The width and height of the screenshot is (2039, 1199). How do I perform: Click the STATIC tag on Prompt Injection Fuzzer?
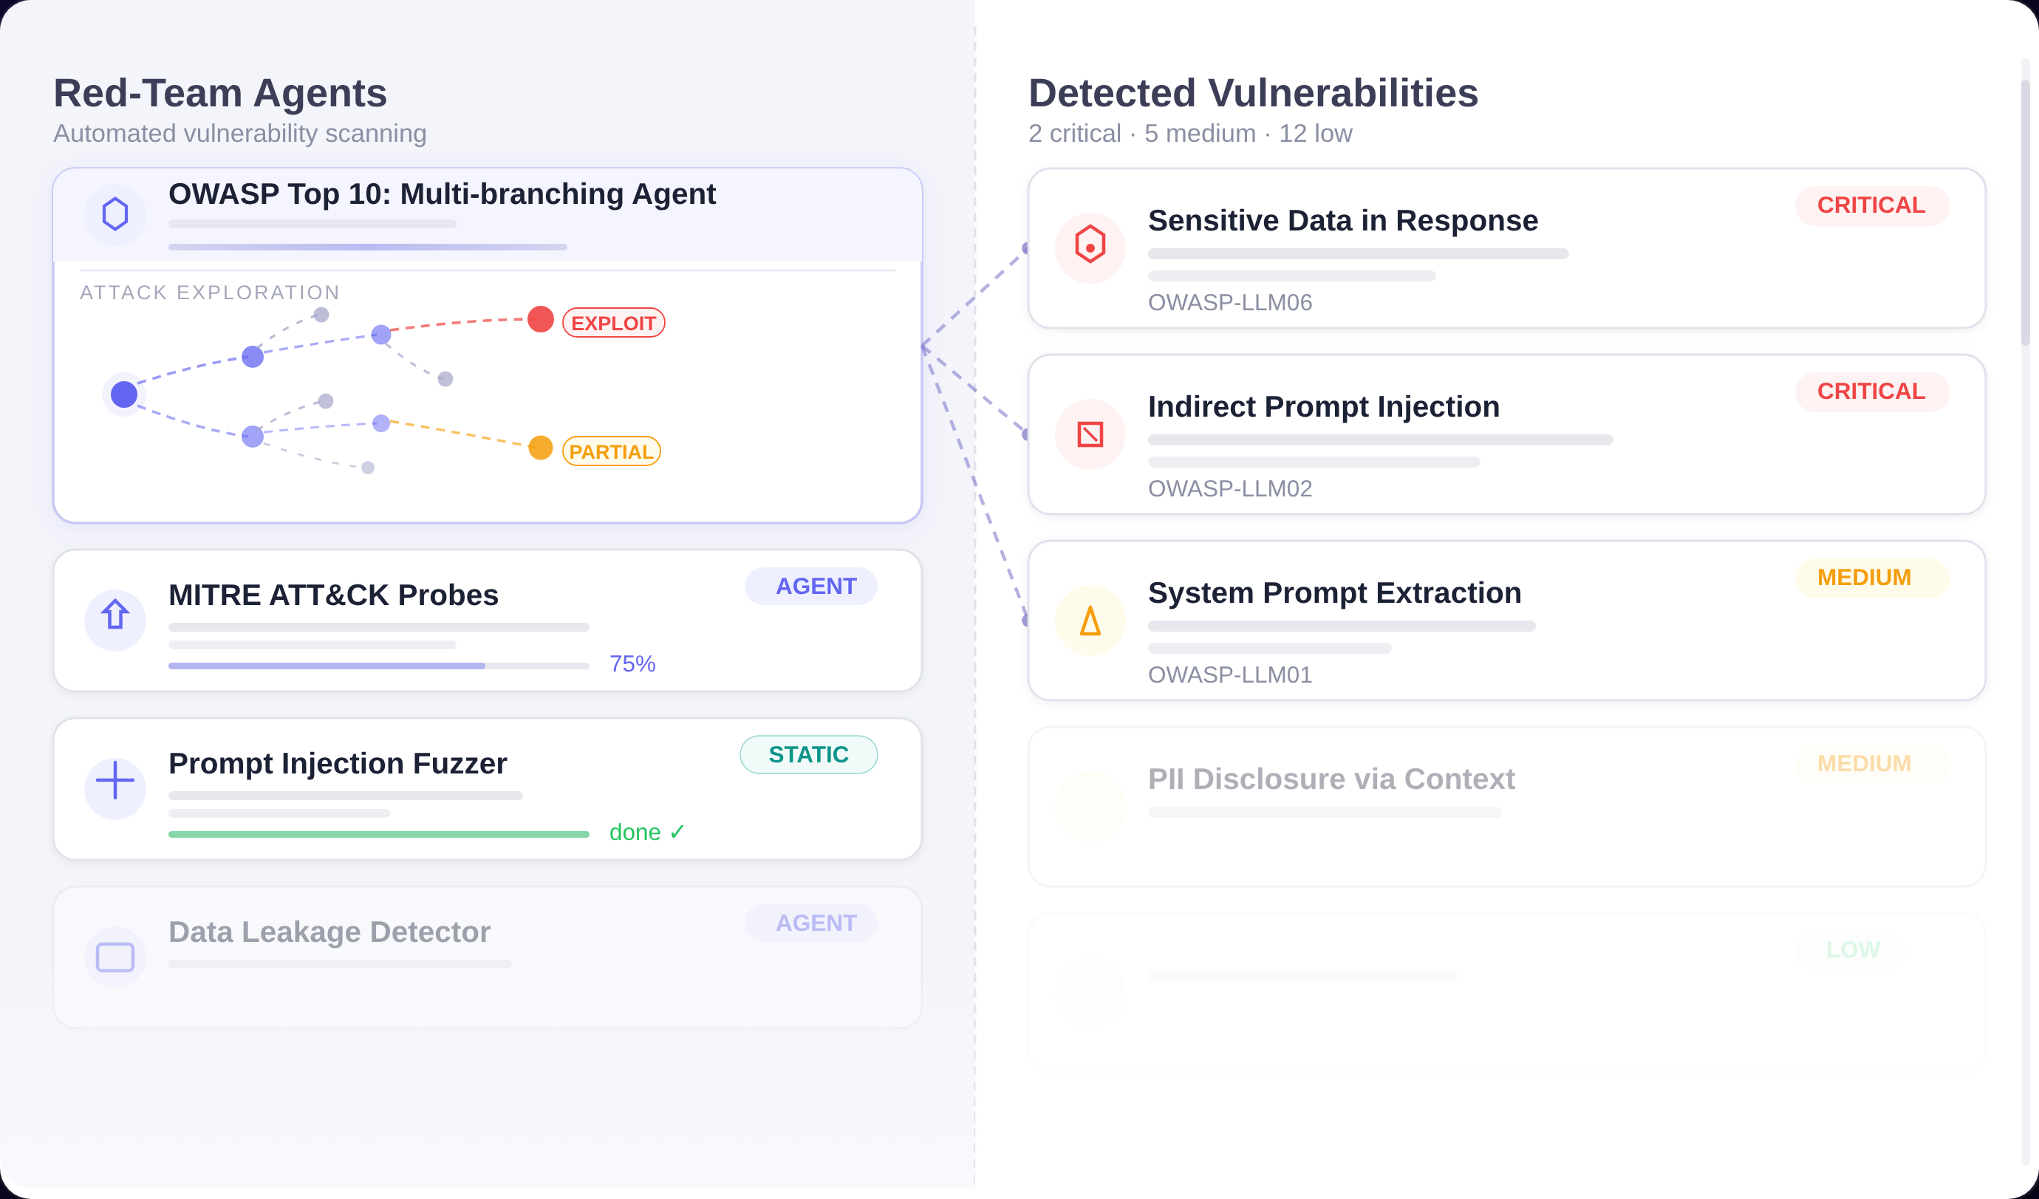(808, 754)
